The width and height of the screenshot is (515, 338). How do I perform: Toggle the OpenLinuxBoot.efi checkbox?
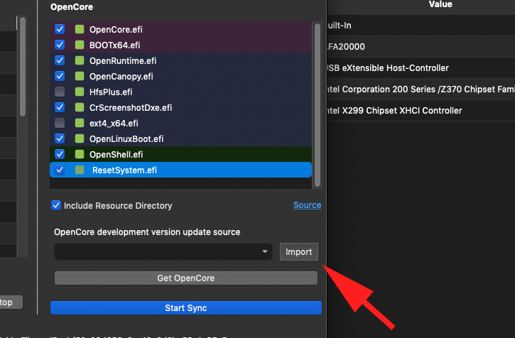point(60,138)
